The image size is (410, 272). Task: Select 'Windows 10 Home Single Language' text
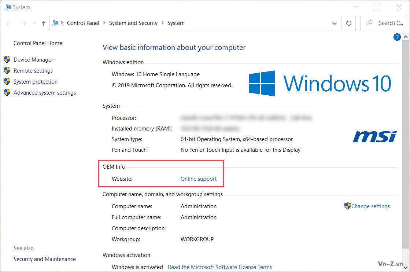point(156,74)
